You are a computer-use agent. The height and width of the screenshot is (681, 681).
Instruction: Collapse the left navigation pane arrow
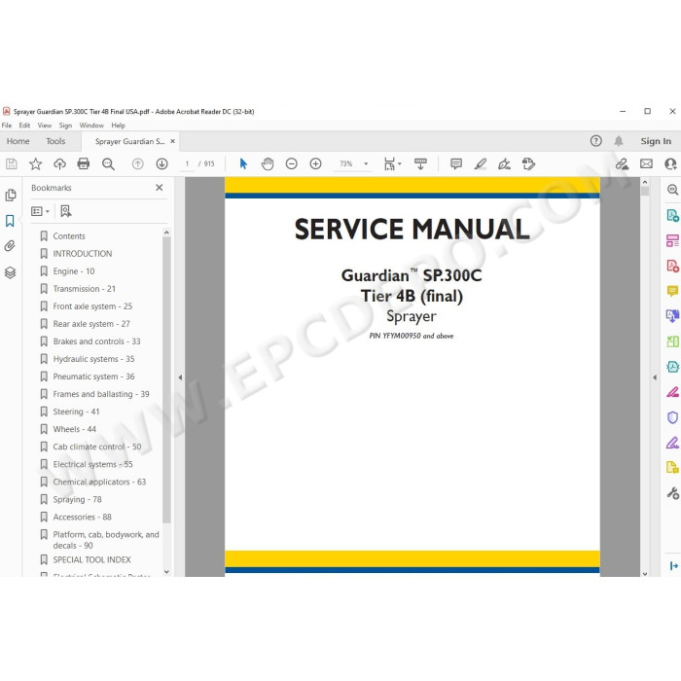180,377
